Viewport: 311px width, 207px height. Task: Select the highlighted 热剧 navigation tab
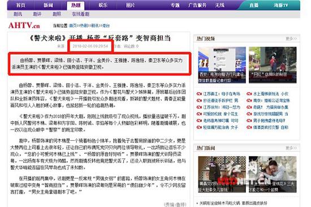pyautogui.click(x=76, y=5)
